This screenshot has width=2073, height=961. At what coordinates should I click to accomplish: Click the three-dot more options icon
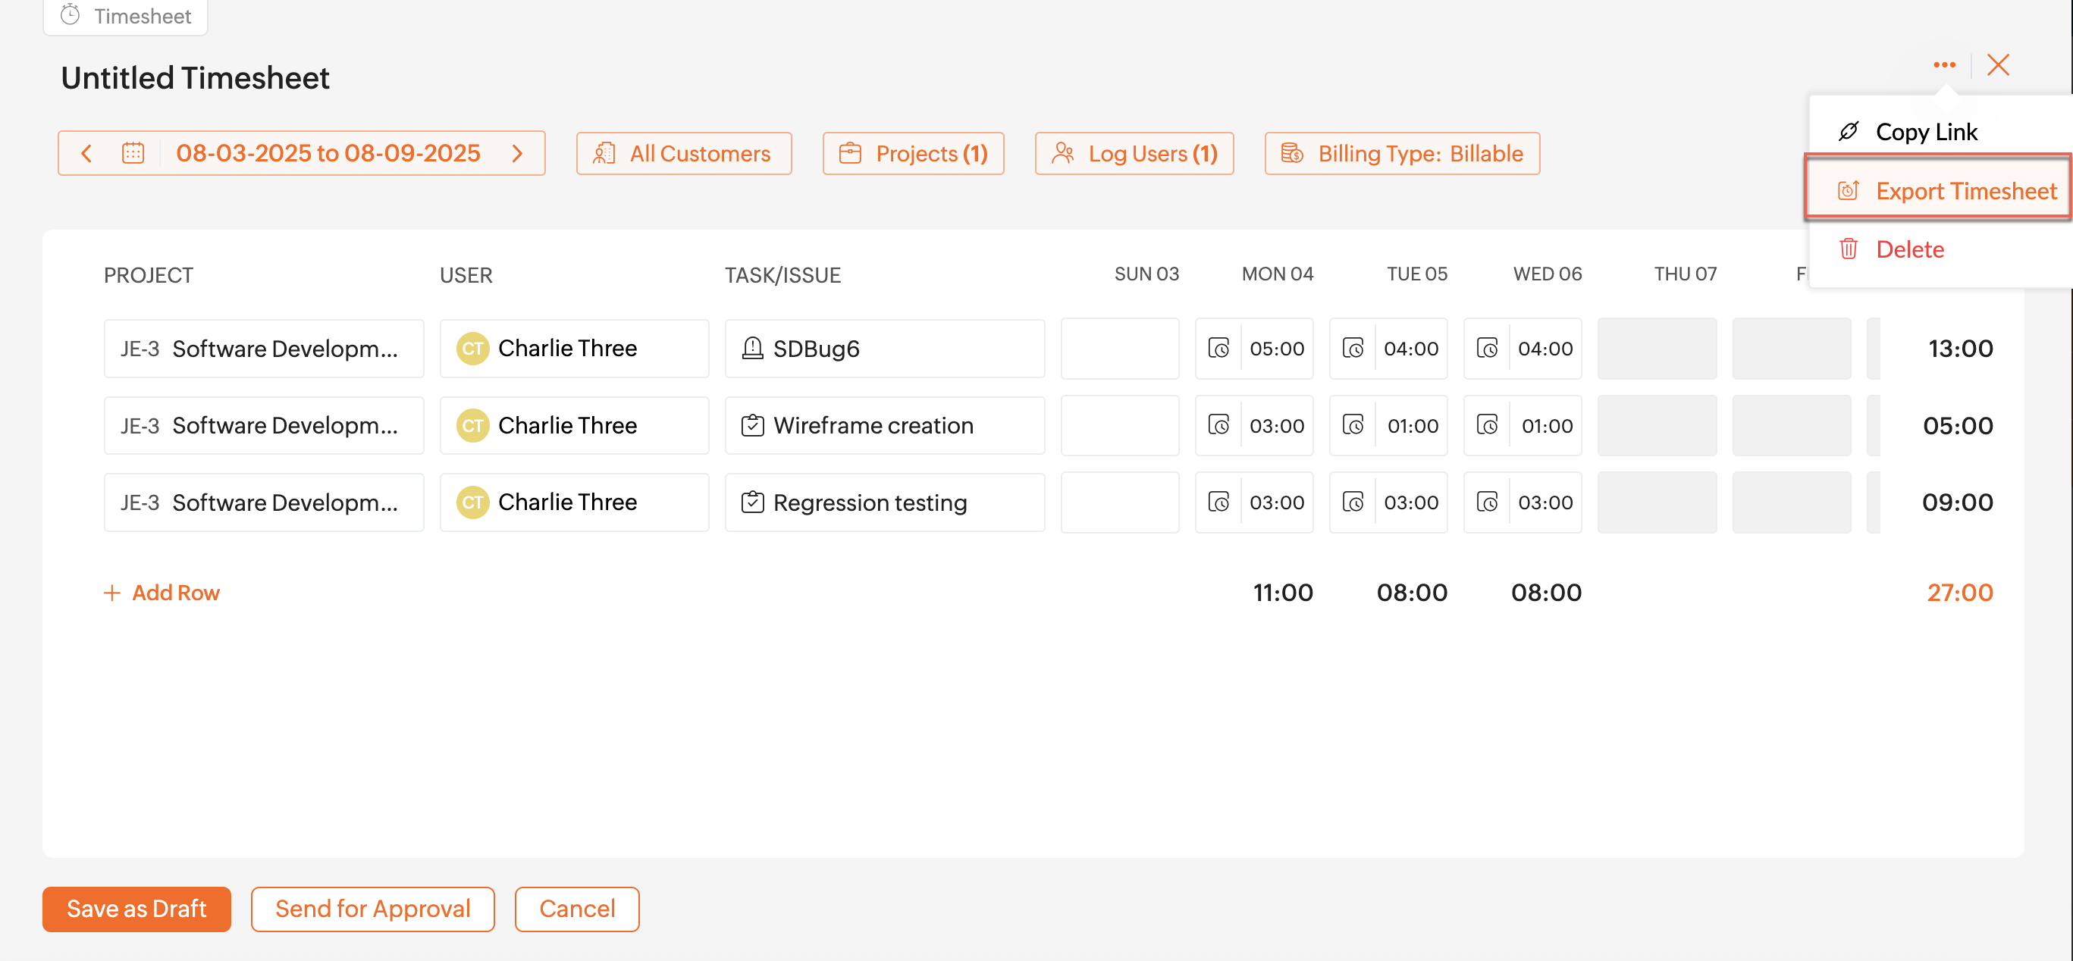coord(1943,65)
